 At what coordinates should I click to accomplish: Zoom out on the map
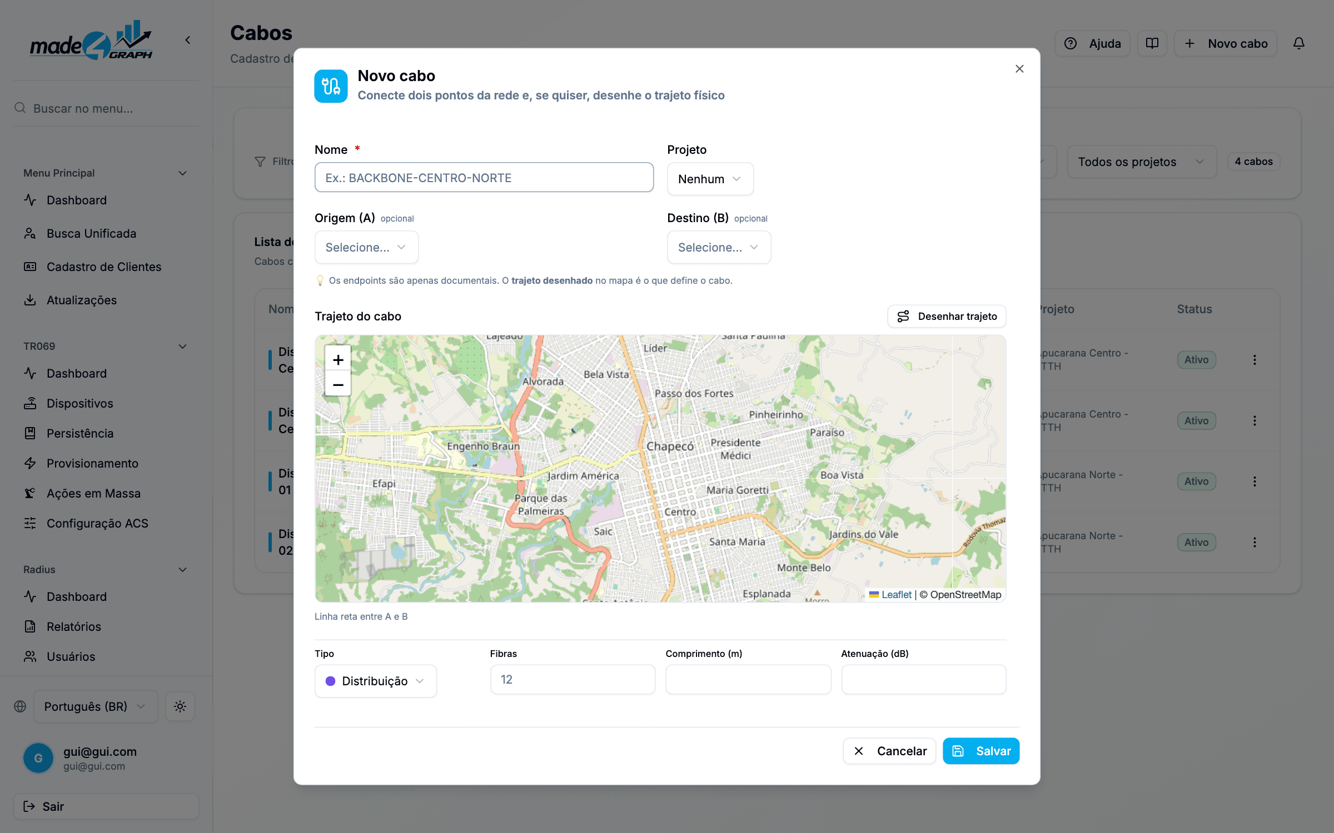pos(338,384)
